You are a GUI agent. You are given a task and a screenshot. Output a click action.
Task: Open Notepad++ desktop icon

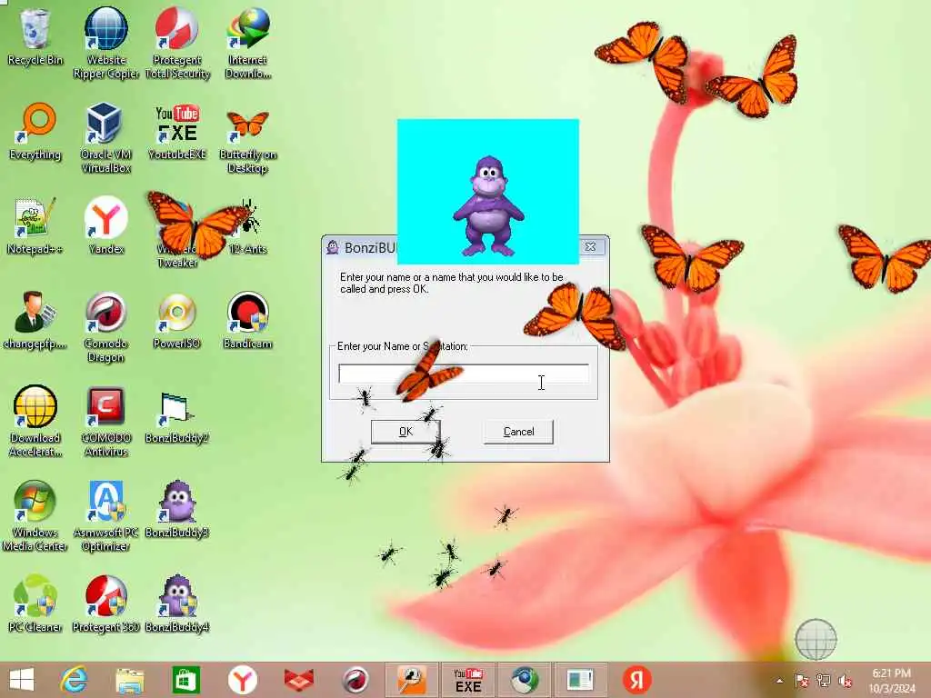(x=35, y=225)
